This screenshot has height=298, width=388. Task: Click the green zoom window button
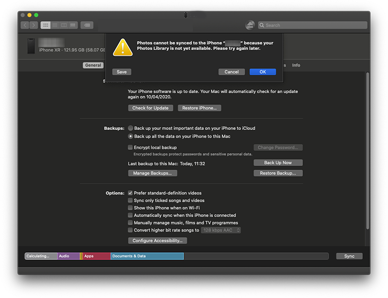(36, 15)
